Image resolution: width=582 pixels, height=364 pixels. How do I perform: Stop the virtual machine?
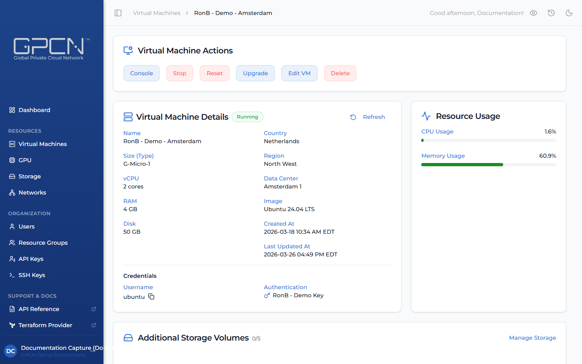coord(179,73)
